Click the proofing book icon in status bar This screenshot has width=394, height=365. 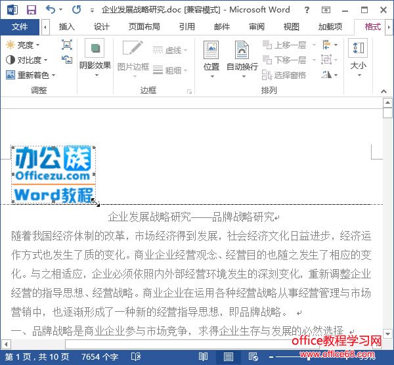pos(136,356)
